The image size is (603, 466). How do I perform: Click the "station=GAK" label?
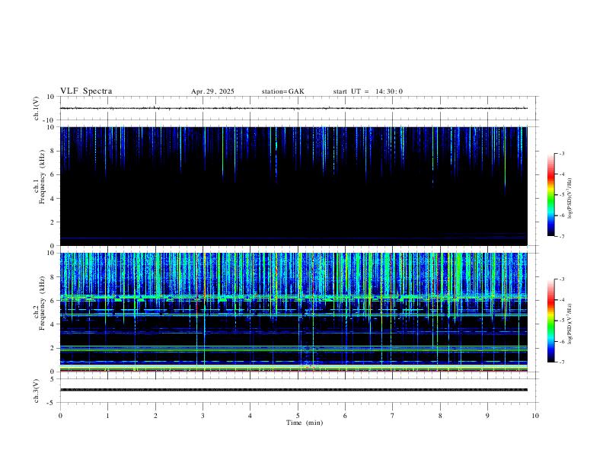(x=282, y=91)
